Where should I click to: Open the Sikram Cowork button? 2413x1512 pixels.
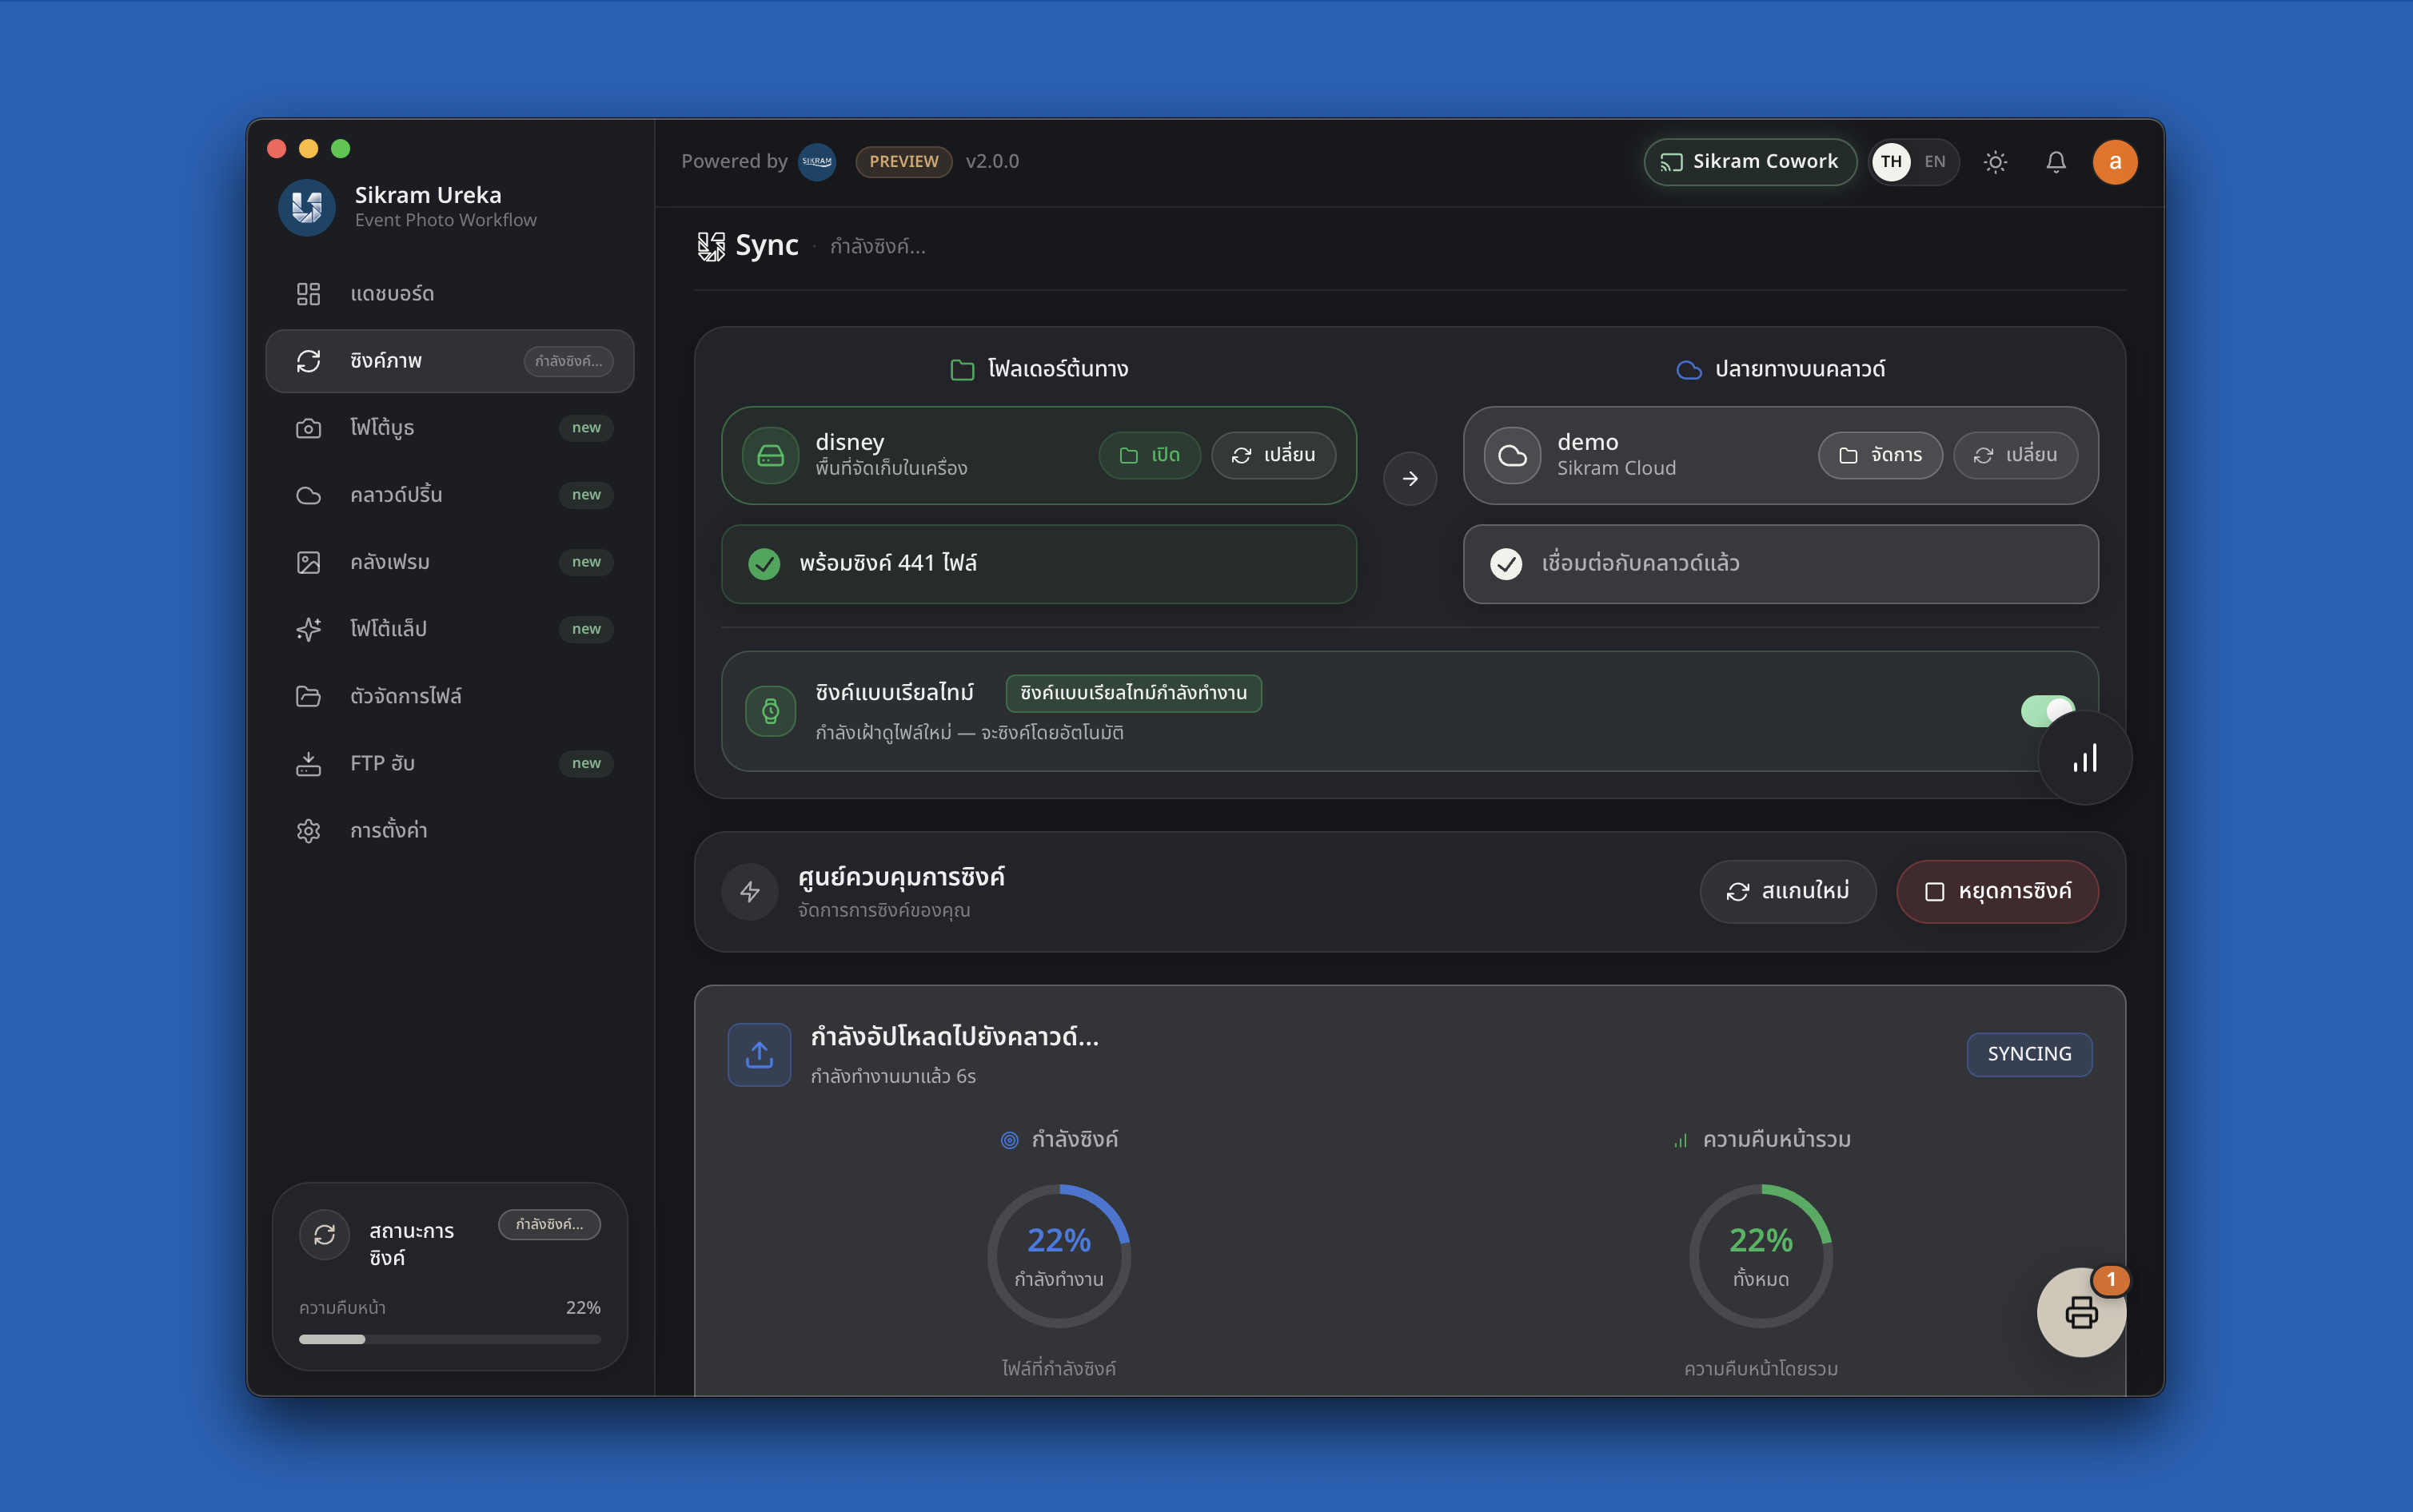coord(1749,162)
